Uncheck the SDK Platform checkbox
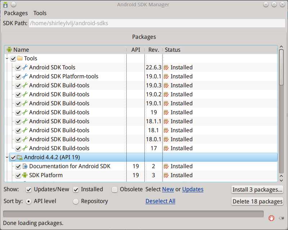 point(18,175)
